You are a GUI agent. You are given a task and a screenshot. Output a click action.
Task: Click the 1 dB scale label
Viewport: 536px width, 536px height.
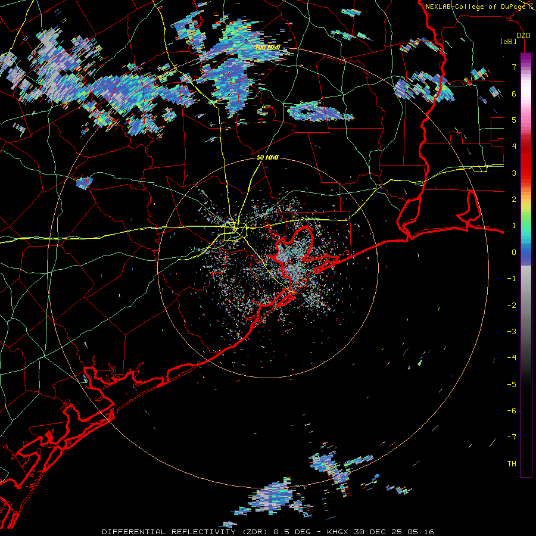[x=514, y=226]
